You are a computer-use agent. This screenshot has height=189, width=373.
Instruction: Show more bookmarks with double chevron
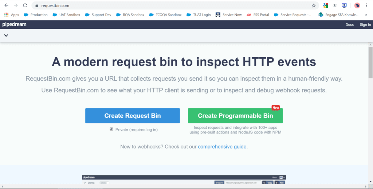[x=366, y=15]
